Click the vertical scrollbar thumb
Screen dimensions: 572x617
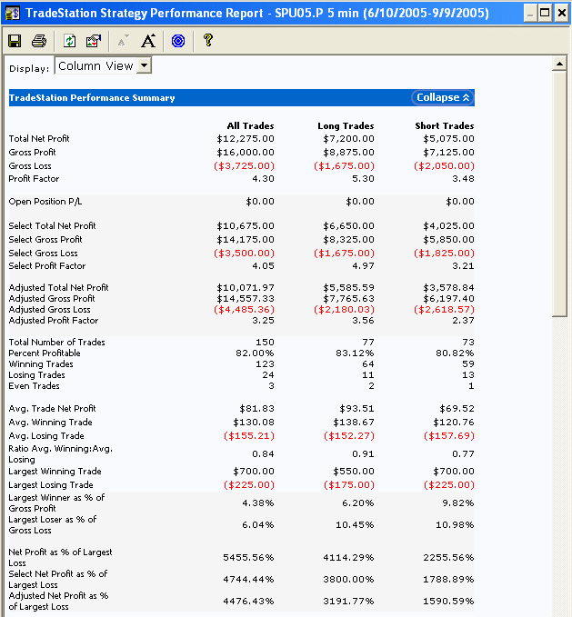click(559, 194)
